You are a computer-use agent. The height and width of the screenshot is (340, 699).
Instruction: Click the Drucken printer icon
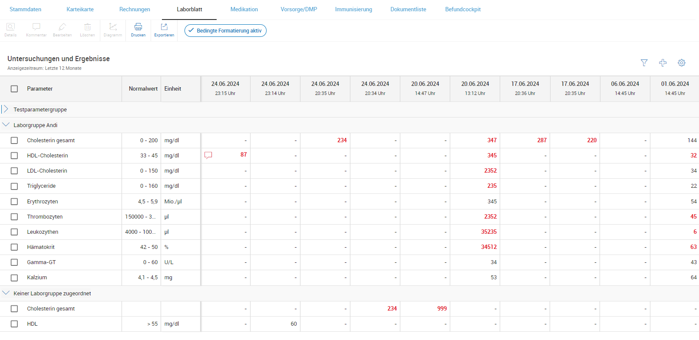pyautogui.click(x=138, y=27)
